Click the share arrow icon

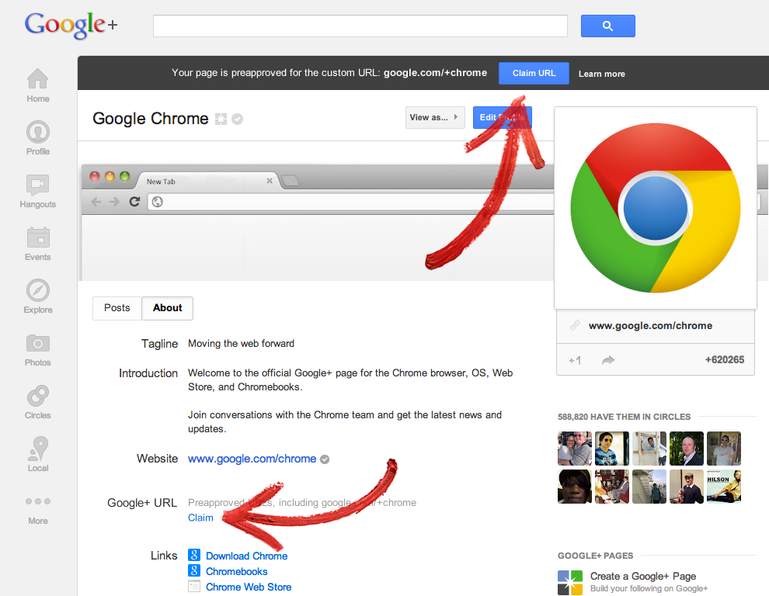pyautogui.click(x=608, y=361)
